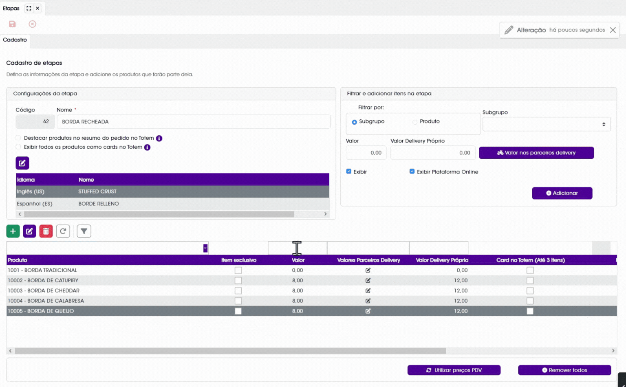The height and width of the screenshot is (387, 626).
Task: Open the filter funnel icon
Action: pos(84,231)
